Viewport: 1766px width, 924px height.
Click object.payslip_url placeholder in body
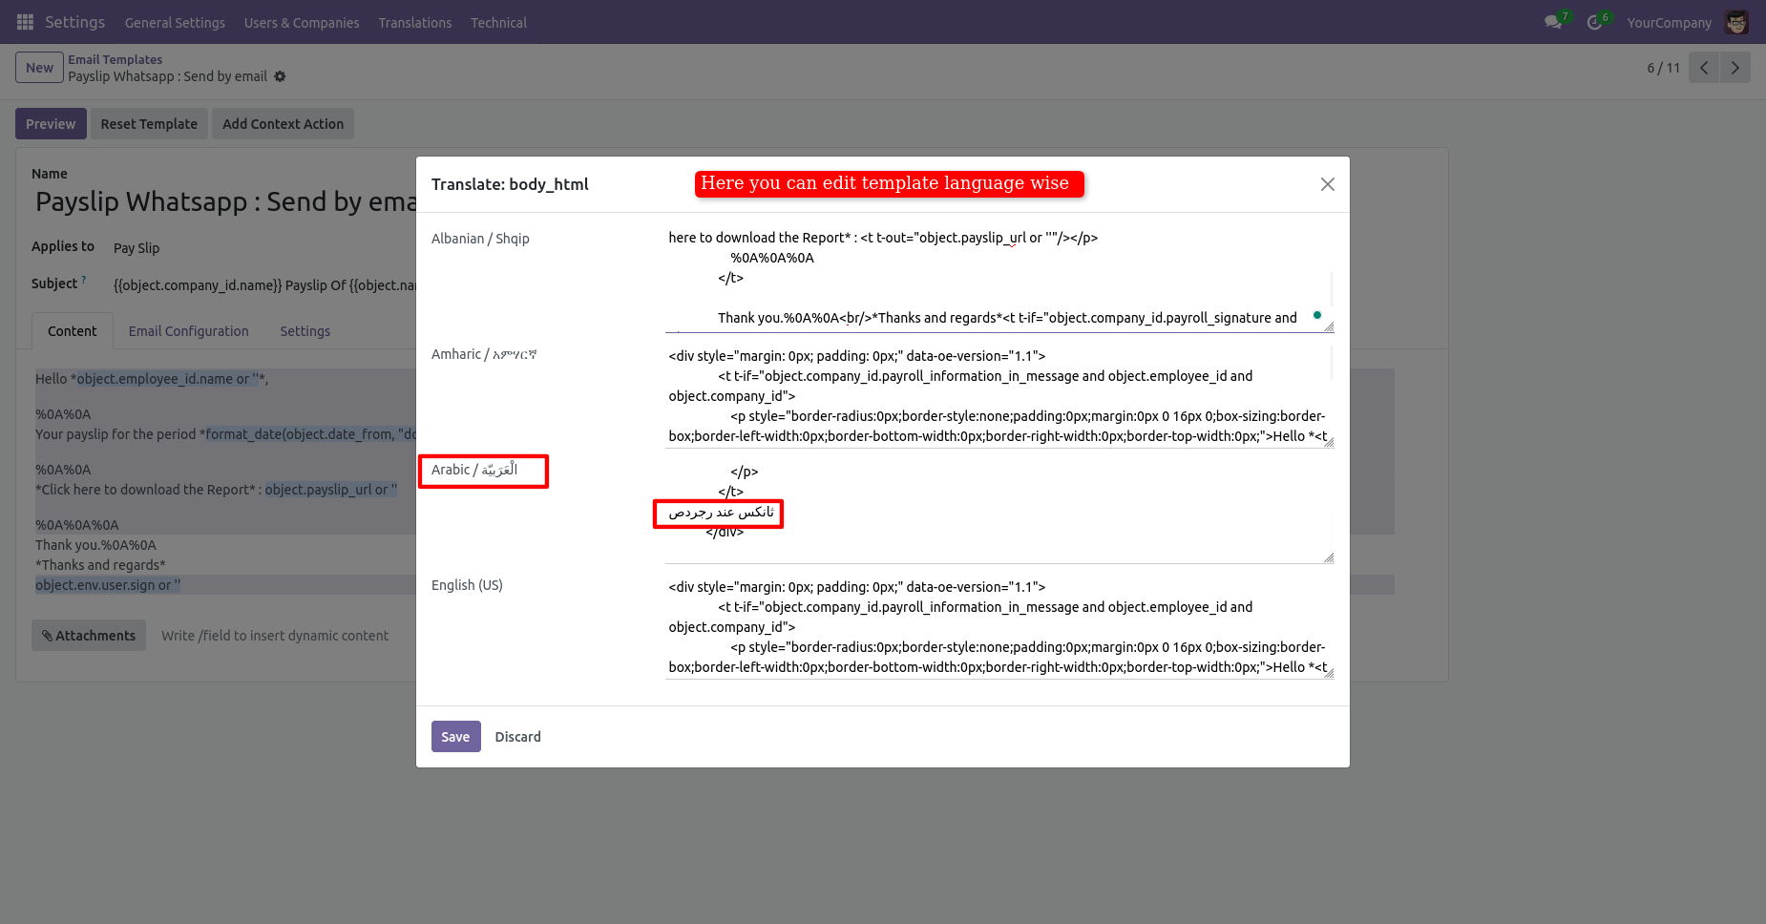330,490
